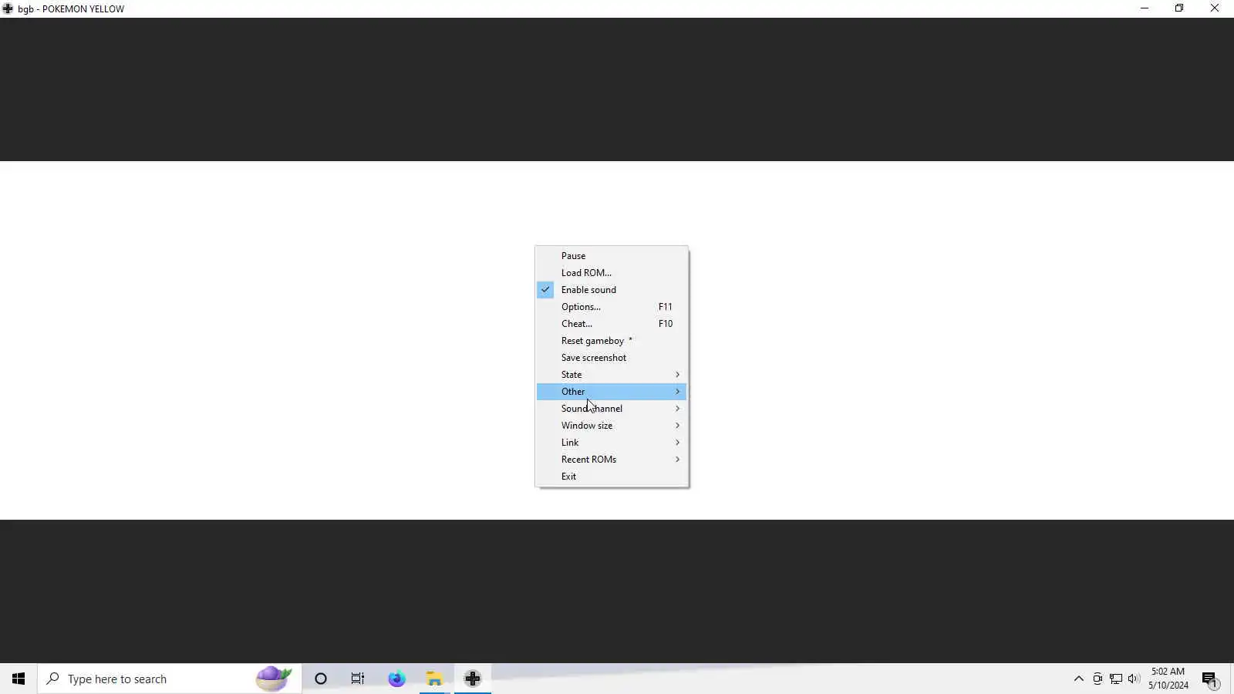The image size is (1234, 694).
Task: Open the volume control tray icon
Action: pos(1134,679)
